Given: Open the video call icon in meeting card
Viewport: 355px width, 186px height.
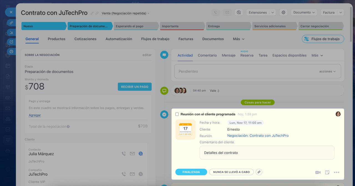Looking at the screenshot, I should click(318, 172).
